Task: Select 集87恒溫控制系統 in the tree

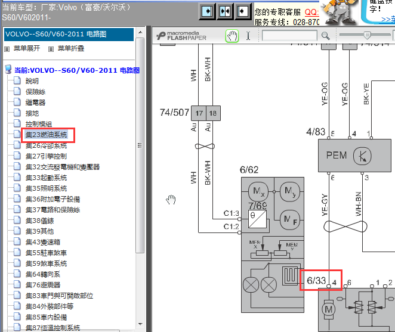Action: (53, 328)
